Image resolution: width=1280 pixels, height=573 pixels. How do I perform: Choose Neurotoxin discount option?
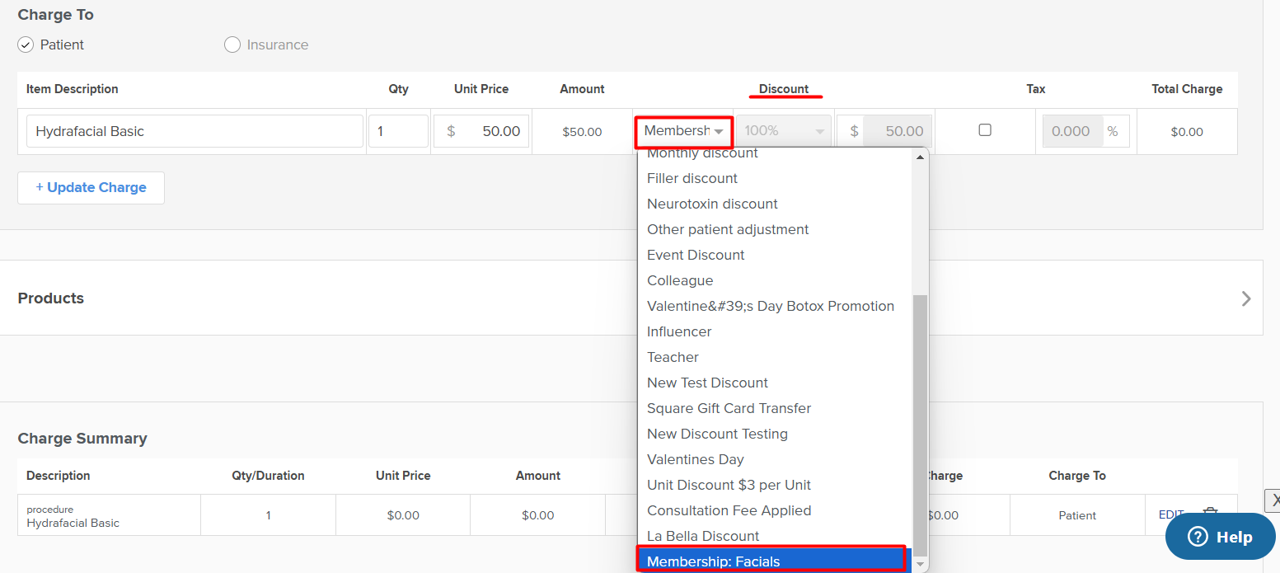click(x=775, y=204)
